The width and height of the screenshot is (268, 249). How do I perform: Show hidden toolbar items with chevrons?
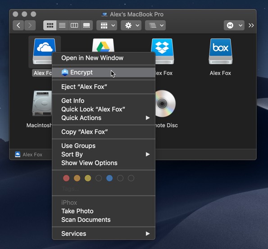[251, 25]
